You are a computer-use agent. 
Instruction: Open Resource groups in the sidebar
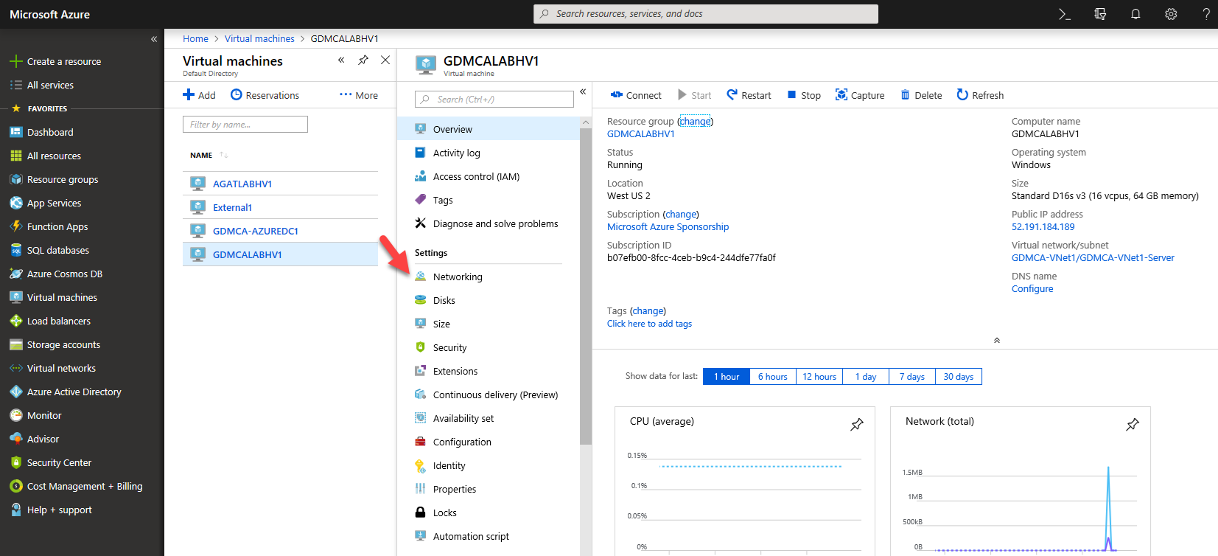click(x=63, y=180)
